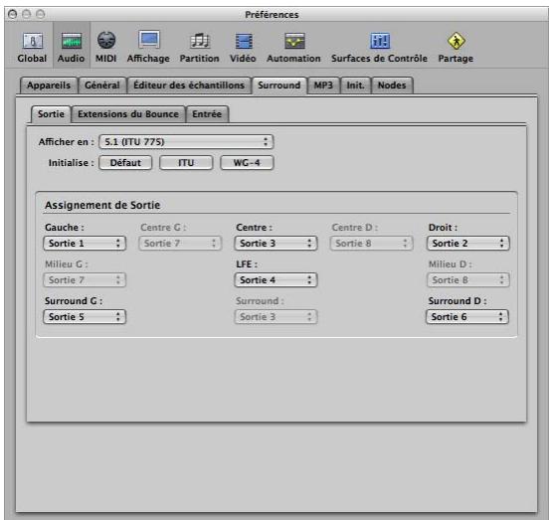
Task: Select the Automation preferences icon
Action: coord(293,48)
